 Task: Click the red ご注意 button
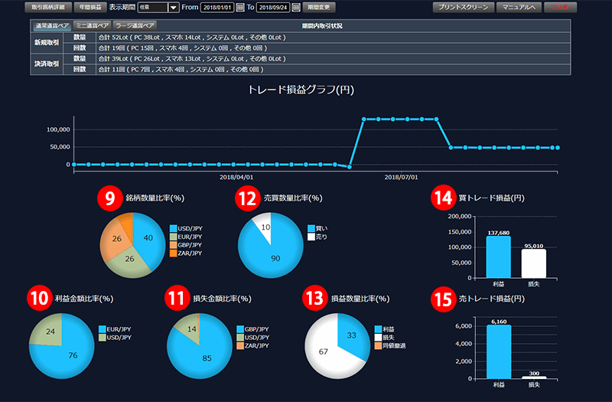(x=560, y=8)
